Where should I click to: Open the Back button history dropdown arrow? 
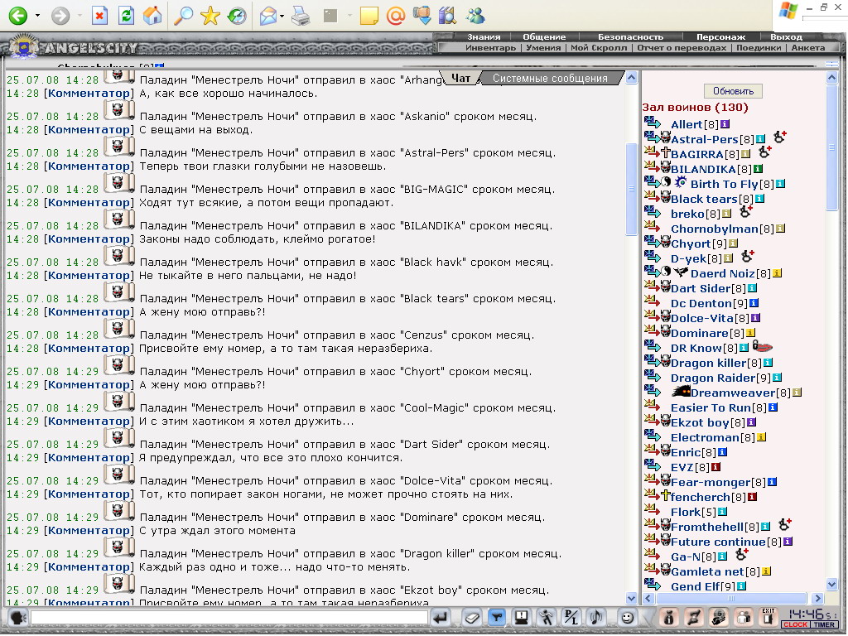tap(37, 16)
